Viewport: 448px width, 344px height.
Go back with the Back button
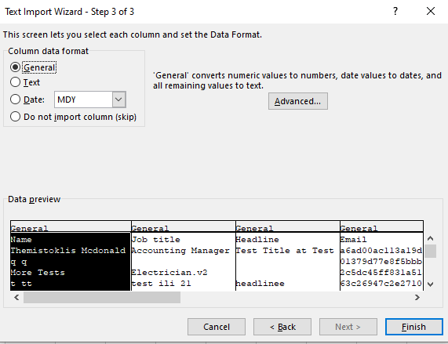(x=282, y=327)
